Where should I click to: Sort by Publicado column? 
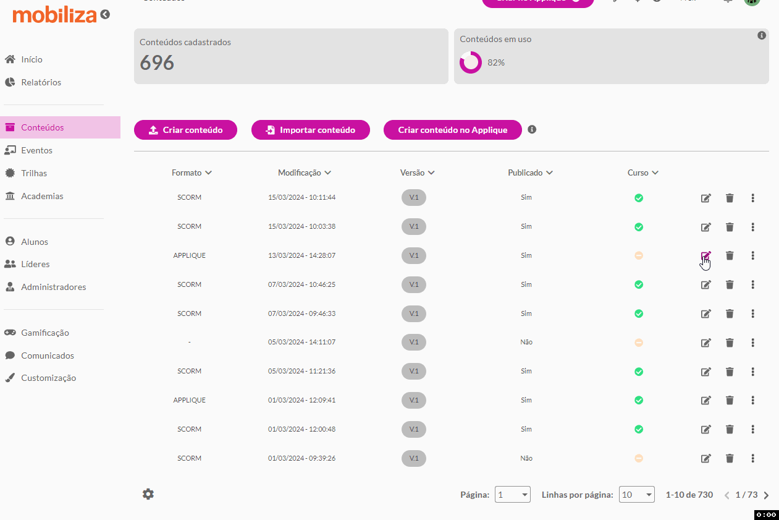(x=530, y=173)
